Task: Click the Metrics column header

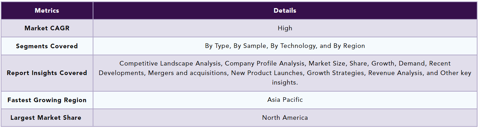Action: 47,11
